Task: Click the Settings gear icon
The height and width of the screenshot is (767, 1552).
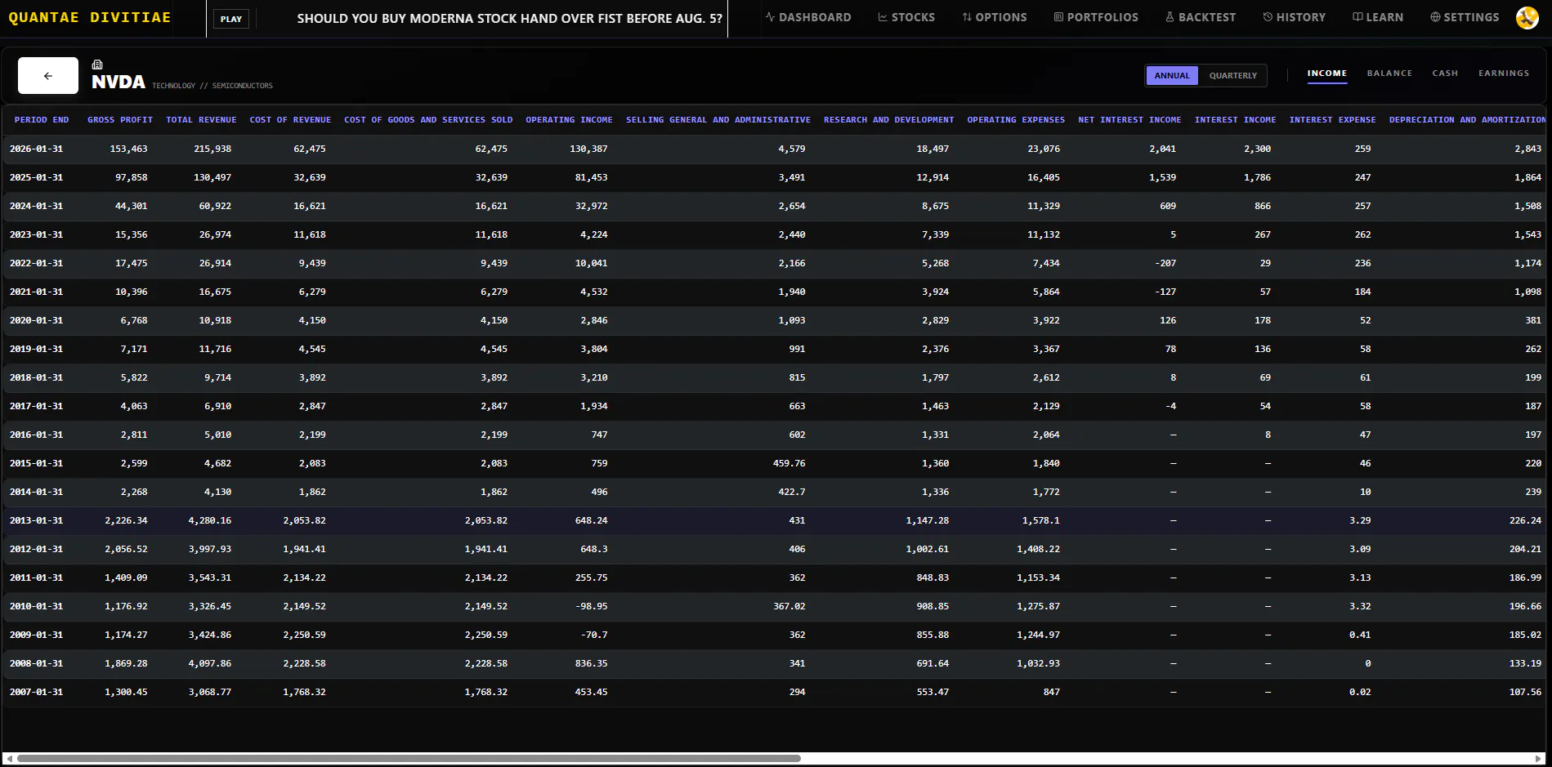Action: (1435, 17)
